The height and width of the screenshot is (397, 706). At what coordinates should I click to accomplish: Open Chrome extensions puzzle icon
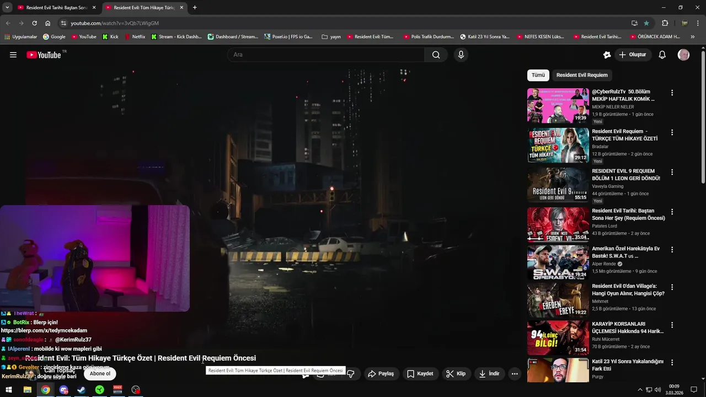[665, 23]
